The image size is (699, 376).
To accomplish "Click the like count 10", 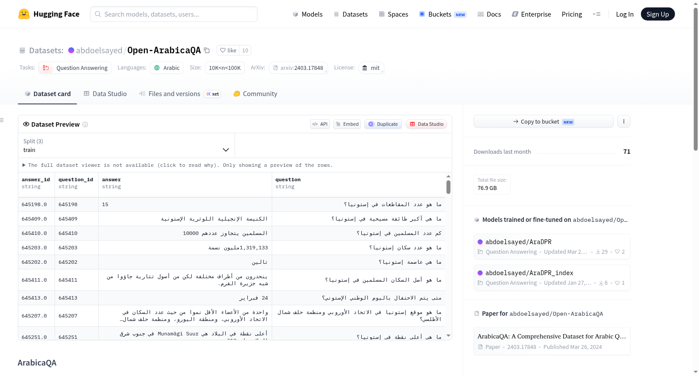I will (245, 50).
